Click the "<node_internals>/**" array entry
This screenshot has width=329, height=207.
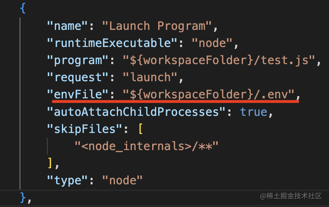click(147, 146)
